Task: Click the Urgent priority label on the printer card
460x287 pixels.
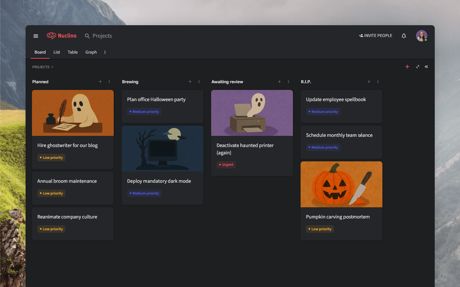Action: click(226, 165)
